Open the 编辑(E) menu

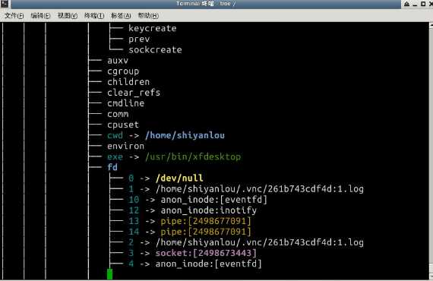[40, 15]
